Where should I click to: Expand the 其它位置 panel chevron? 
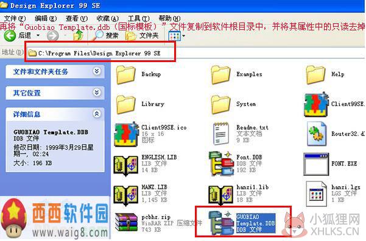coord(97,93)
